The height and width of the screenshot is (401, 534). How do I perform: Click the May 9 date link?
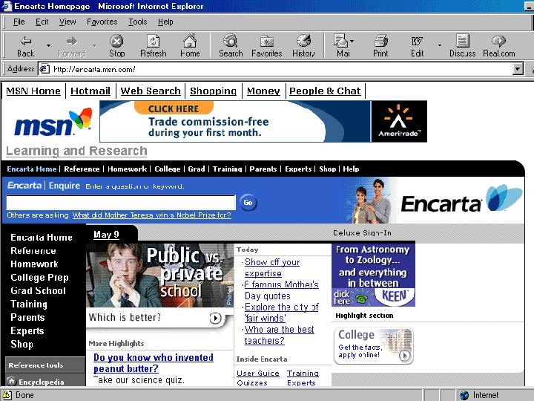tap(106, 235)
